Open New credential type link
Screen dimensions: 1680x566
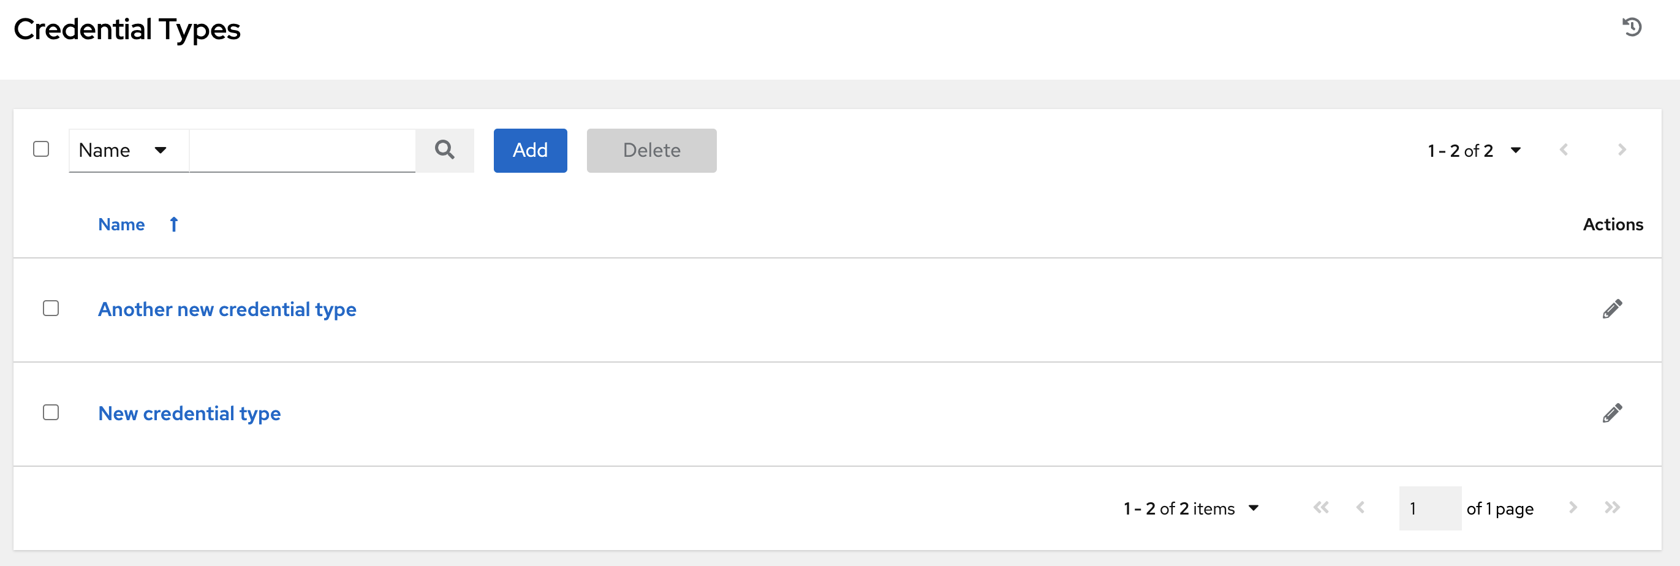189,413
